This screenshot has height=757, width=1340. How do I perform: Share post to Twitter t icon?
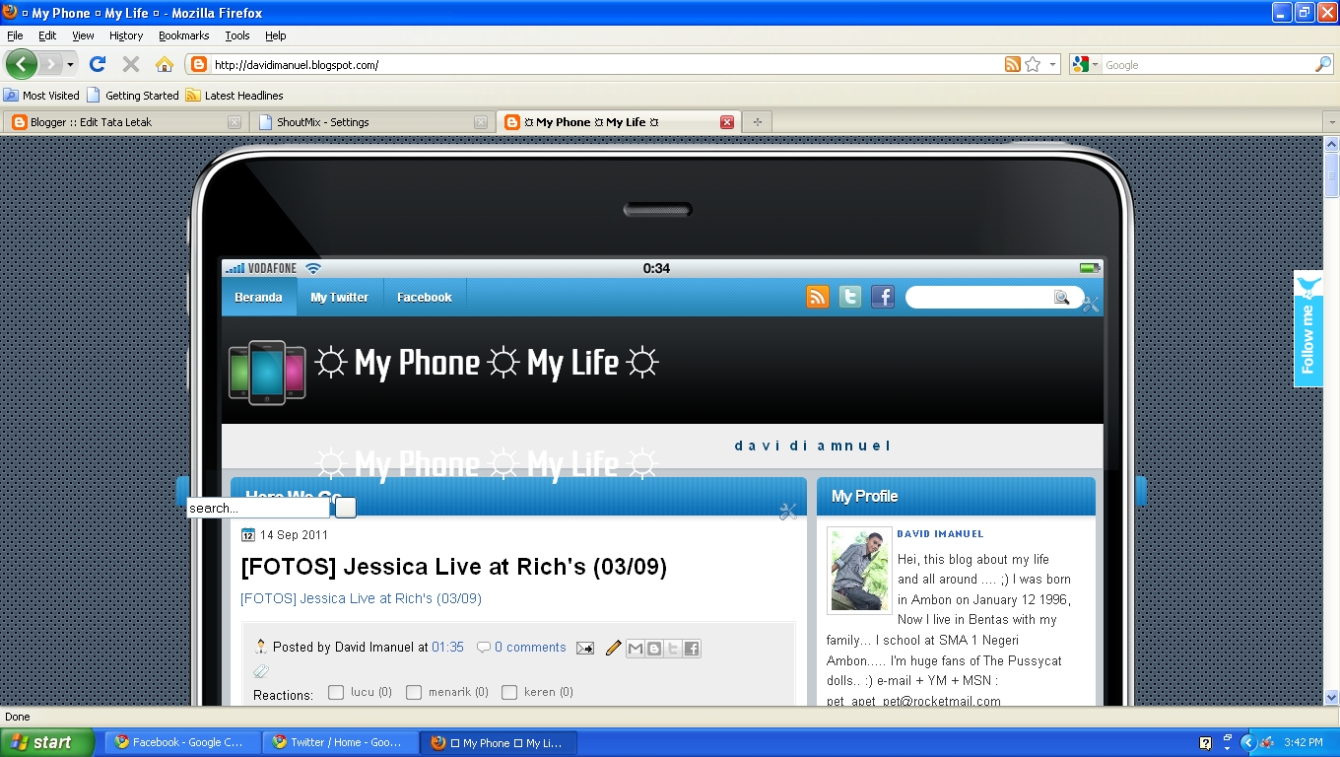[673, 649]
